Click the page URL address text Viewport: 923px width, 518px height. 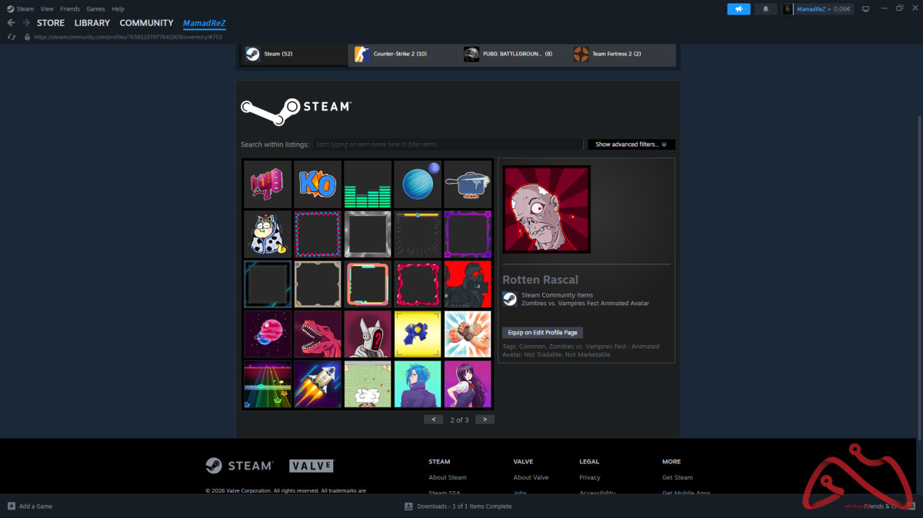pos(128,37)
